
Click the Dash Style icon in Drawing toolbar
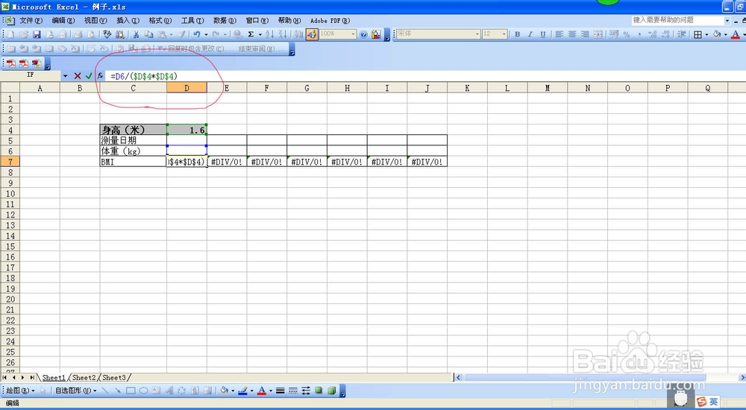click(x=293, y=391)
